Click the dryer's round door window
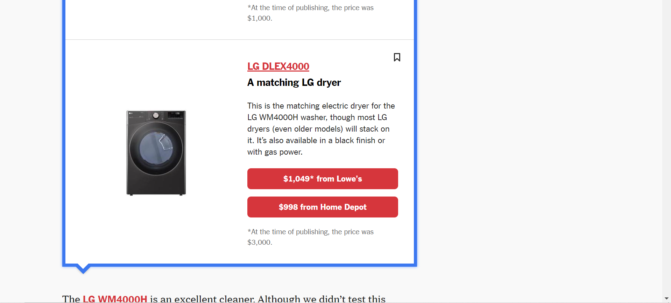Viewport: 671px width, 303px height. 156,148
